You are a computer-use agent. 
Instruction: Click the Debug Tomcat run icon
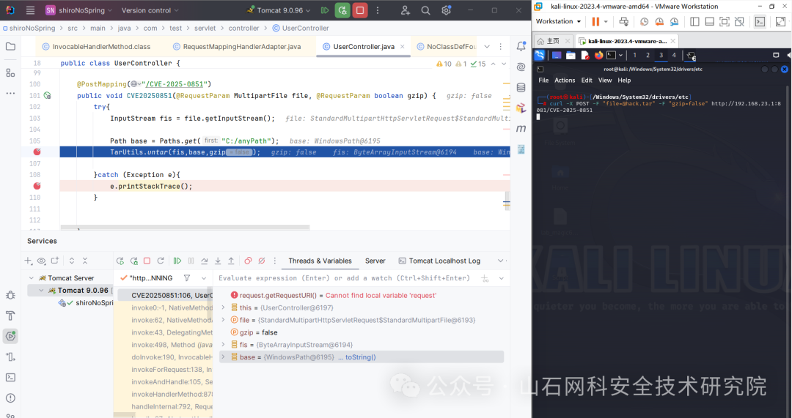[x=342, y=10]
